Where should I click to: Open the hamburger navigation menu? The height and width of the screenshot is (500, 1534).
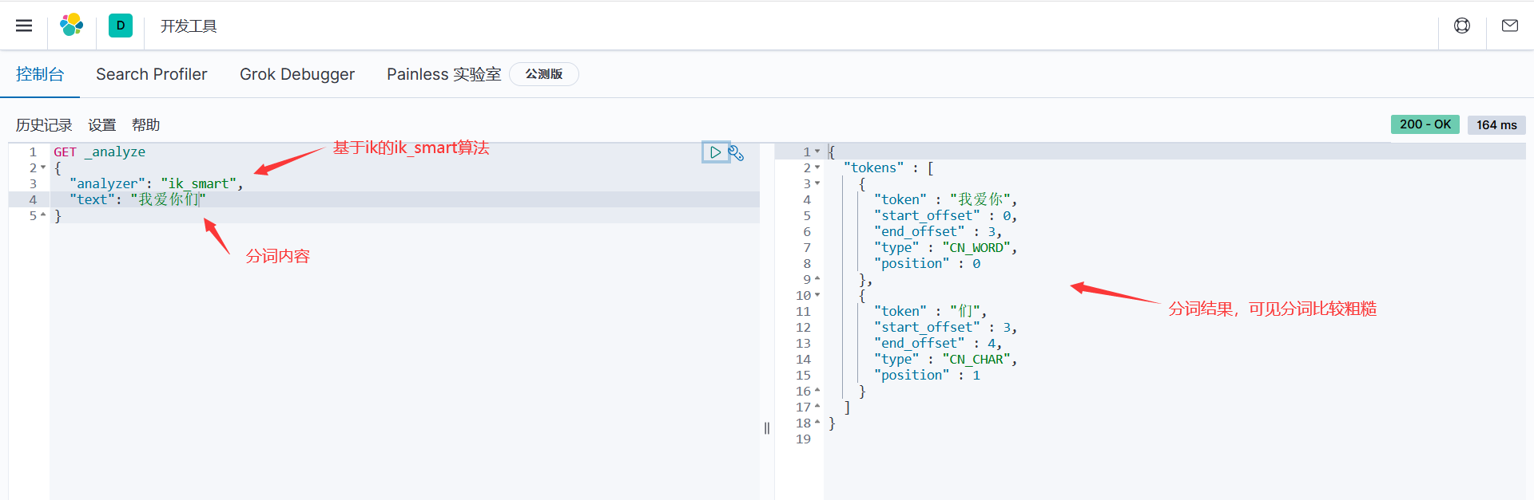click(24, 26)
